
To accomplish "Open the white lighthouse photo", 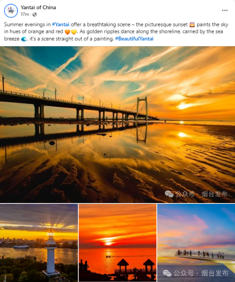I will point(39,243).
